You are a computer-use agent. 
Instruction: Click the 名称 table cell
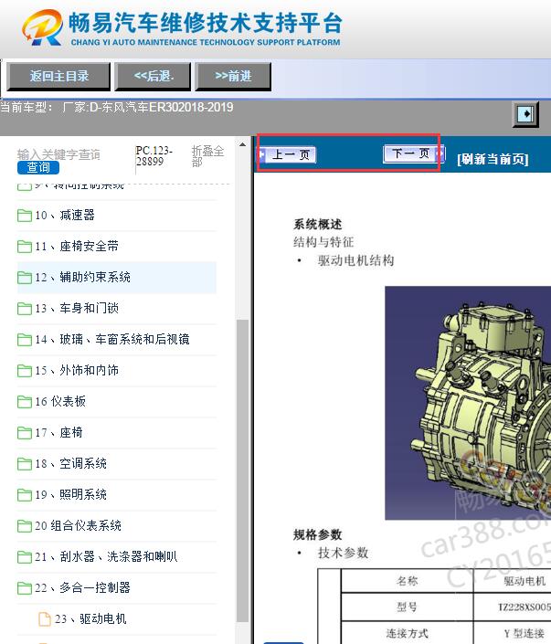click(x=407, y=581)
